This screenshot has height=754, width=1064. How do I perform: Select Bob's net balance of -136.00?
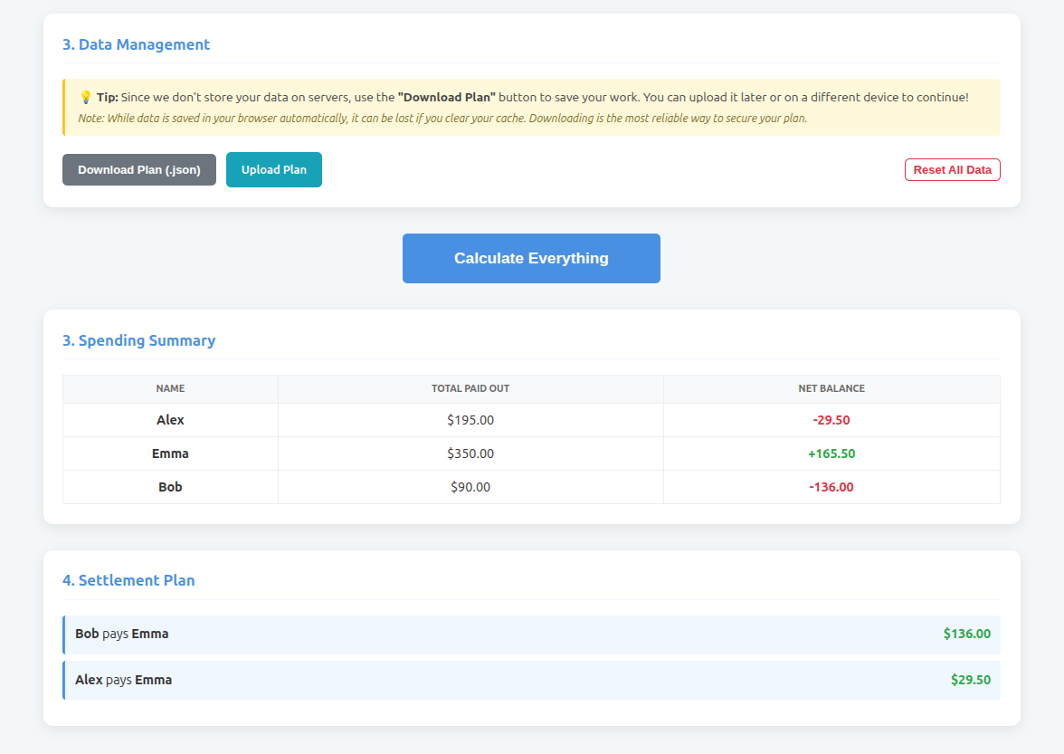(x=831, y=486)
